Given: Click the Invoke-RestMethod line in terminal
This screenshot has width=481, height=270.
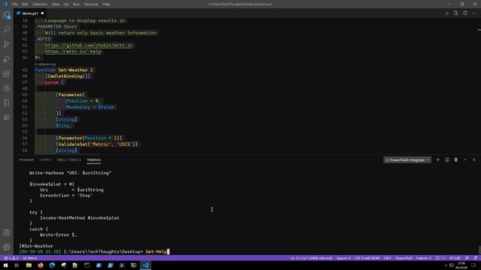Looking at the screenshot, I should pyautogui.click(x=80, y=218).
